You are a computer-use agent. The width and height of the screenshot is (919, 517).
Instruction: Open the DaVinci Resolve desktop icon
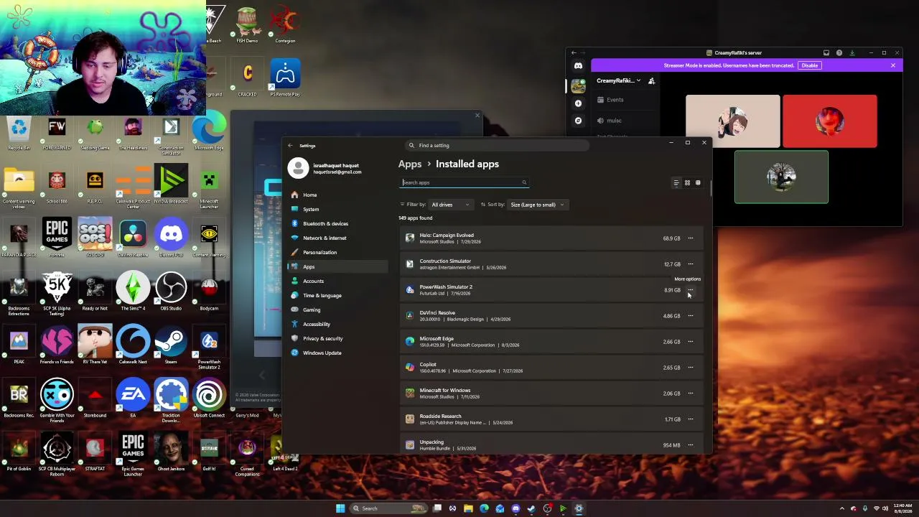(133, 238)
